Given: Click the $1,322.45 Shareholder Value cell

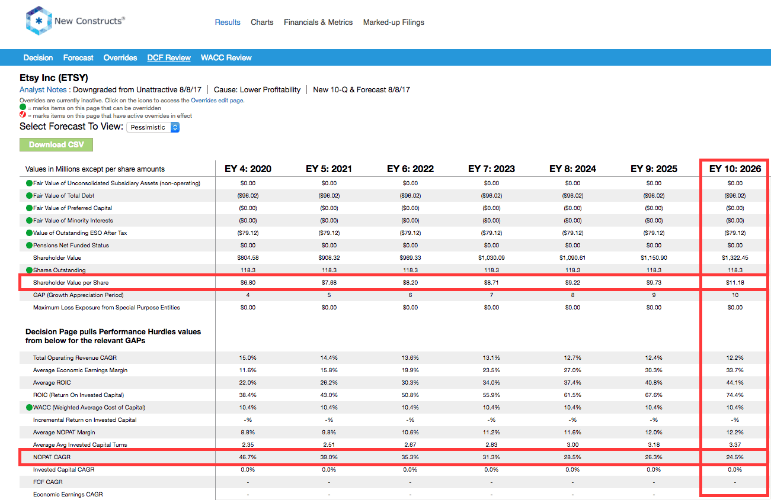Looking at the screenshot, I should (735, 258).
